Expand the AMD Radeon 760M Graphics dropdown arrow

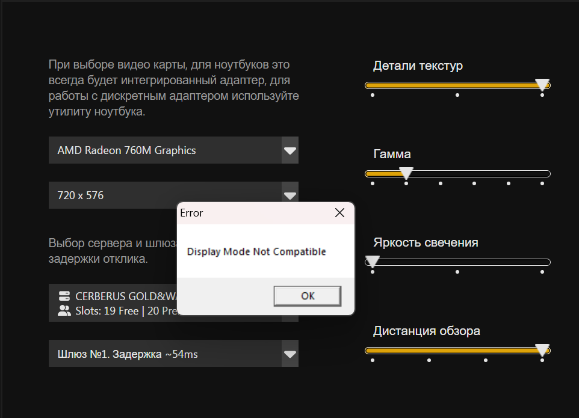(290, 150)
